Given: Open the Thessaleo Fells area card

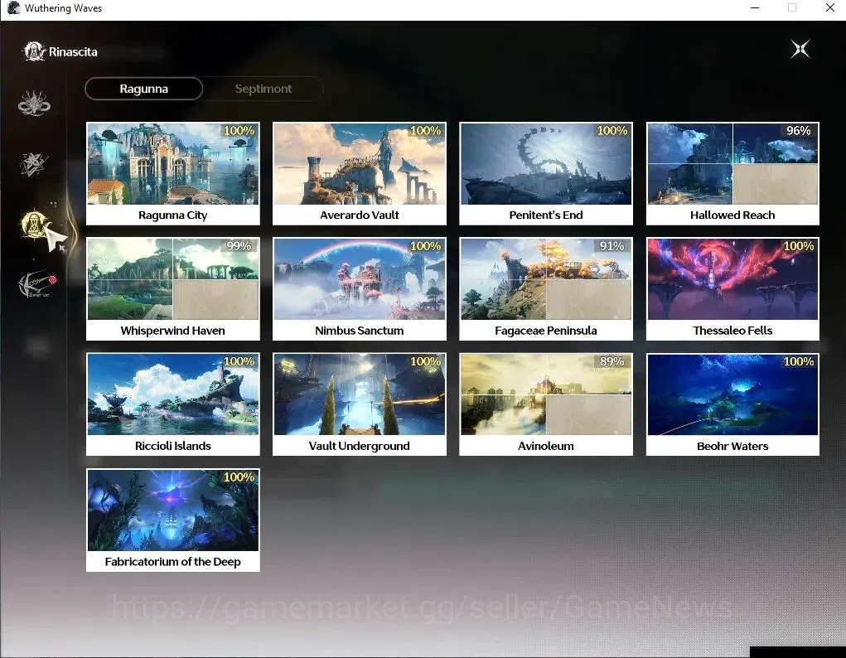Looking at the screenshot, I should (732, 288).
